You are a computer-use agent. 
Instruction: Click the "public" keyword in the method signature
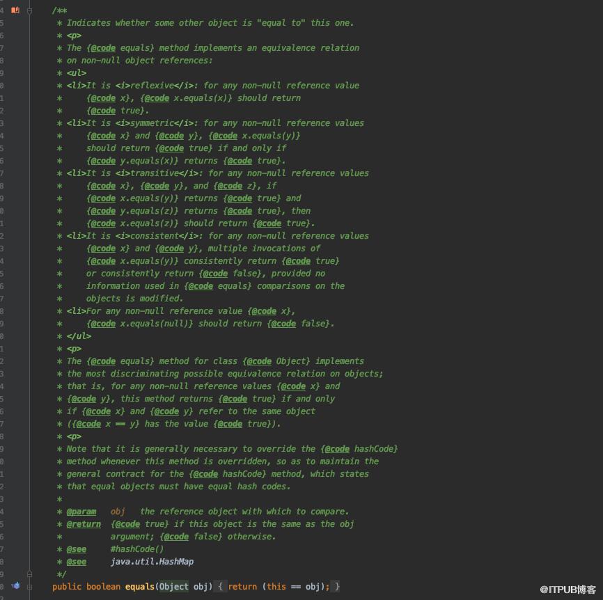[67, 587]
